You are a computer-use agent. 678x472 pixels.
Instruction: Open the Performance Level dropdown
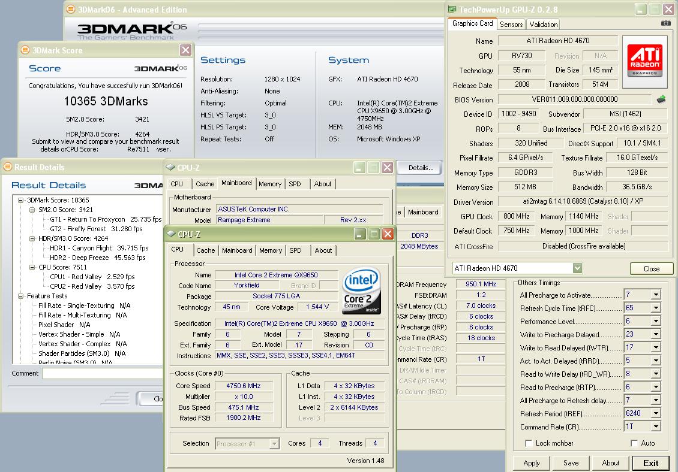tap(656, 321)
